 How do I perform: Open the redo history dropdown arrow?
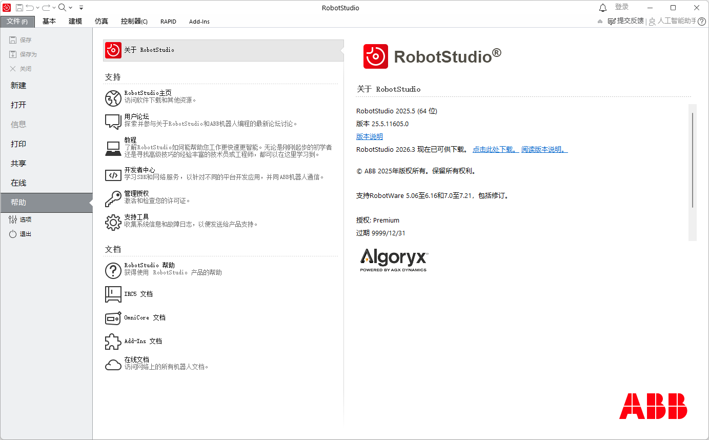[54, 8]
